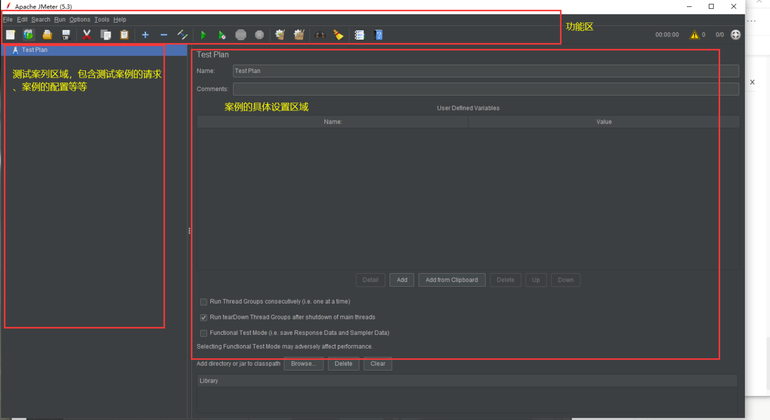The image size is (770, 420).
Task: Enable Run Thread Groups consecutively checkbox
Action: 204,302
